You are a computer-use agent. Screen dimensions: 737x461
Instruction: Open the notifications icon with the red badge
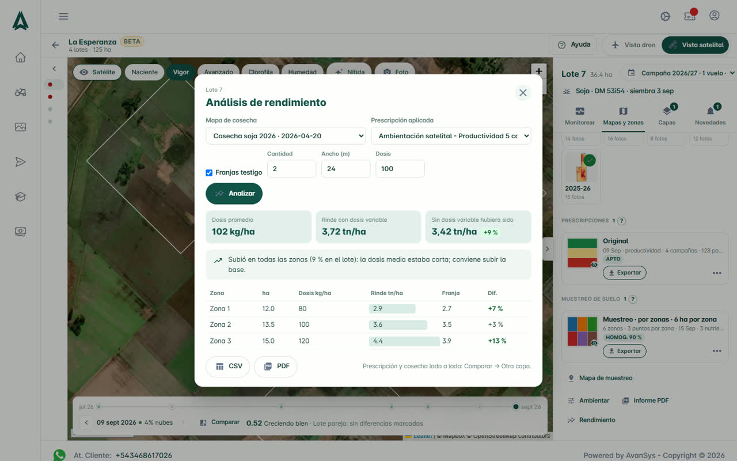point(690,16)
